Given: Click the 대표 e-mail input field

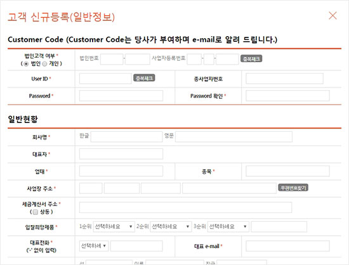Looking at the screenshot, I should pyautogui.click(x=287, y=246).
